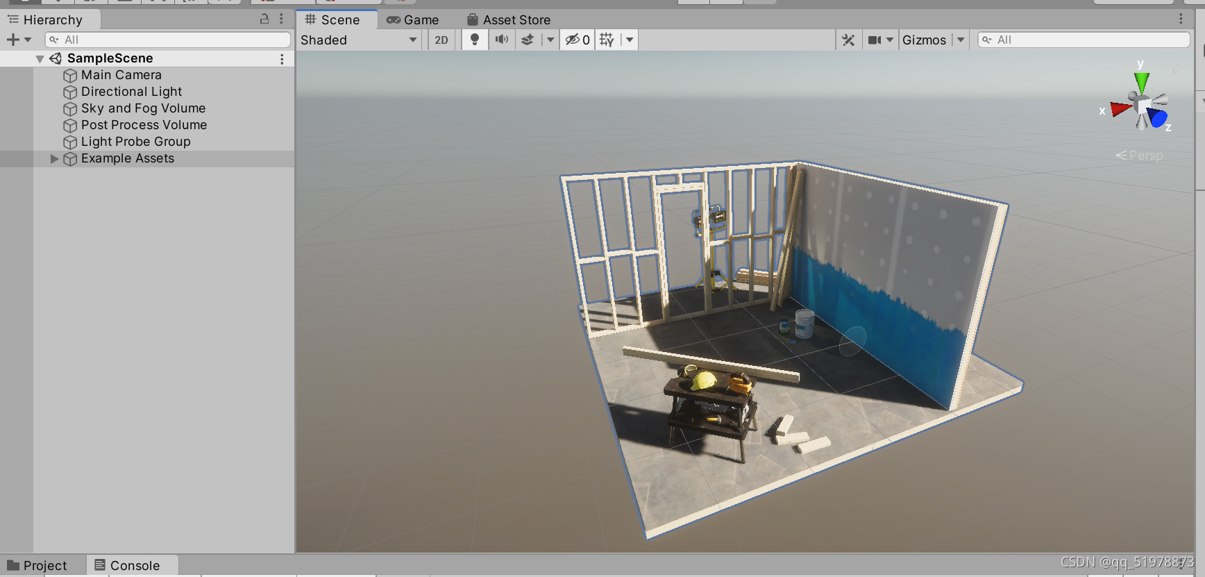This screenshot has height=577, width=1205.
Task: Open Hierarchy panel more options menu
Action: click(x=281, y=19)
